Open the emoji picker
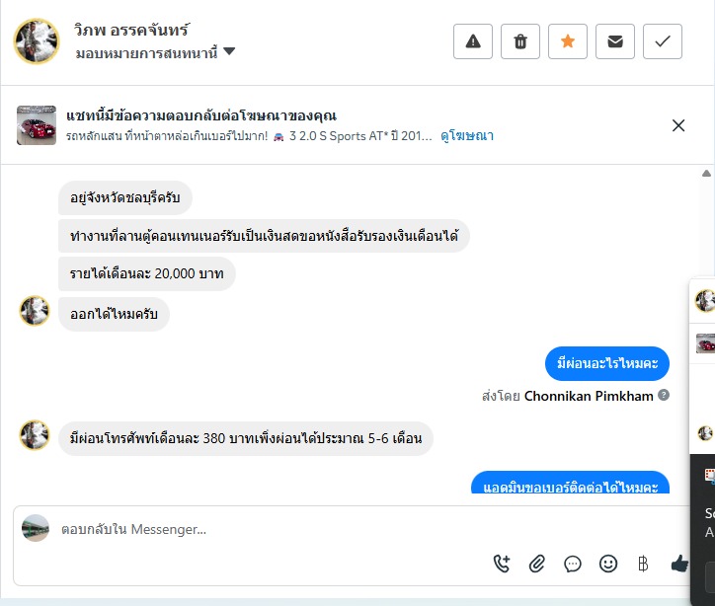The image size is (715, 606). pyautogui.click(x=608, y=564)
